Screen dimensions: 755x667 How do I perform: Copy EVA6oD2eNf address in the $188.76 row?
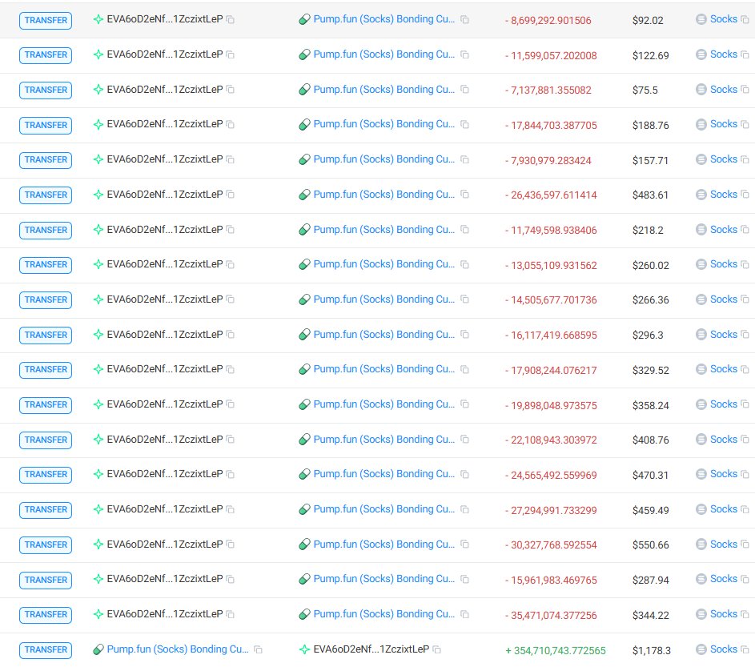[231, 125]
